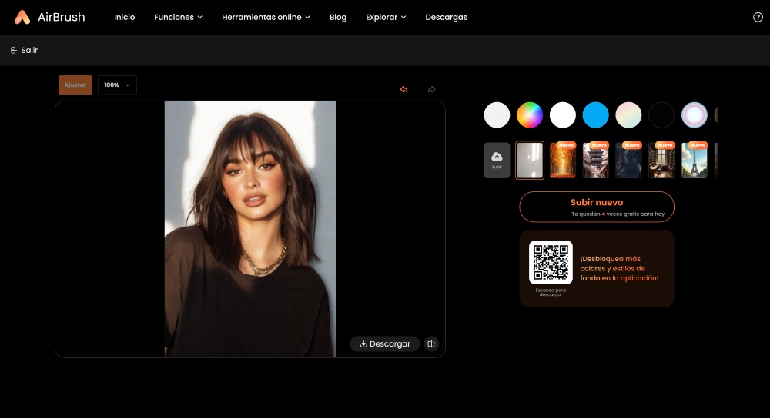Image resolution: width=770 pixels, height=418 pixels.
Task: Open help via the question mark icon
Action: click(x=758, y=17)
